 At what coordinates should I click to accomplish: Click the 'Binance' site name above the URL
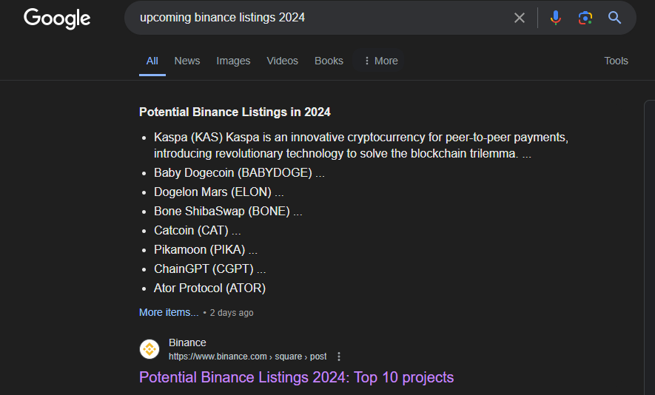click(x=187, y=342)
